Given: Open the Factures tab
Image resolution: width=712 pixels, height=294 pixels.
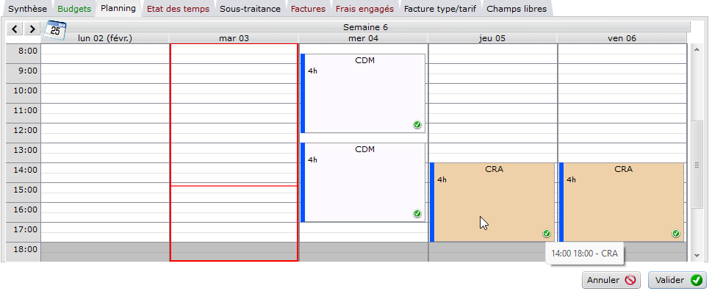Looking at the screenshot, I should [309, 9].
